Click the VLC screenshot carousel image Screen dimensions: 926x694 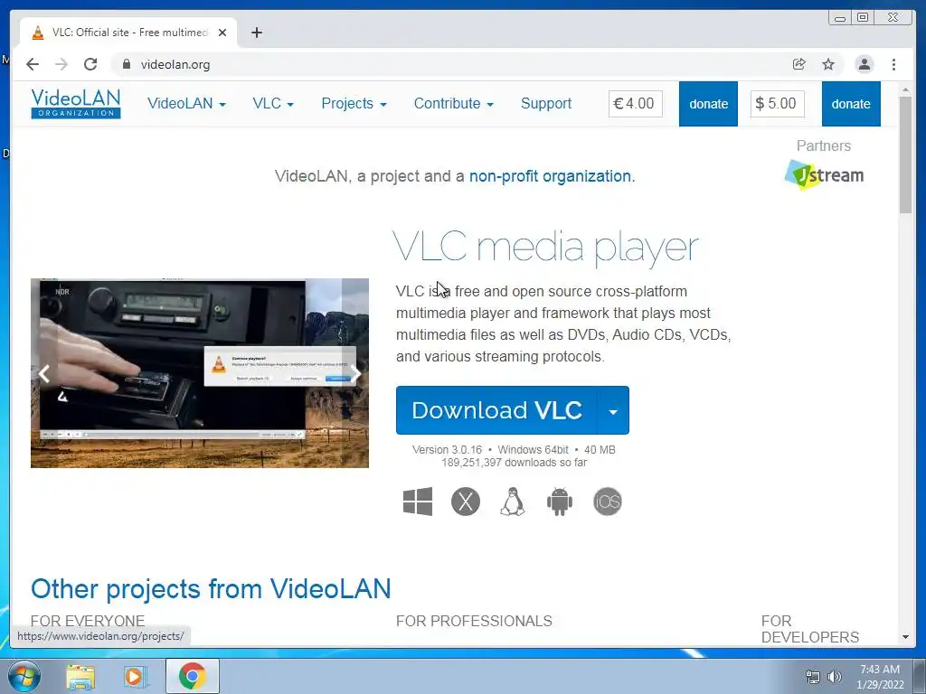200,373
